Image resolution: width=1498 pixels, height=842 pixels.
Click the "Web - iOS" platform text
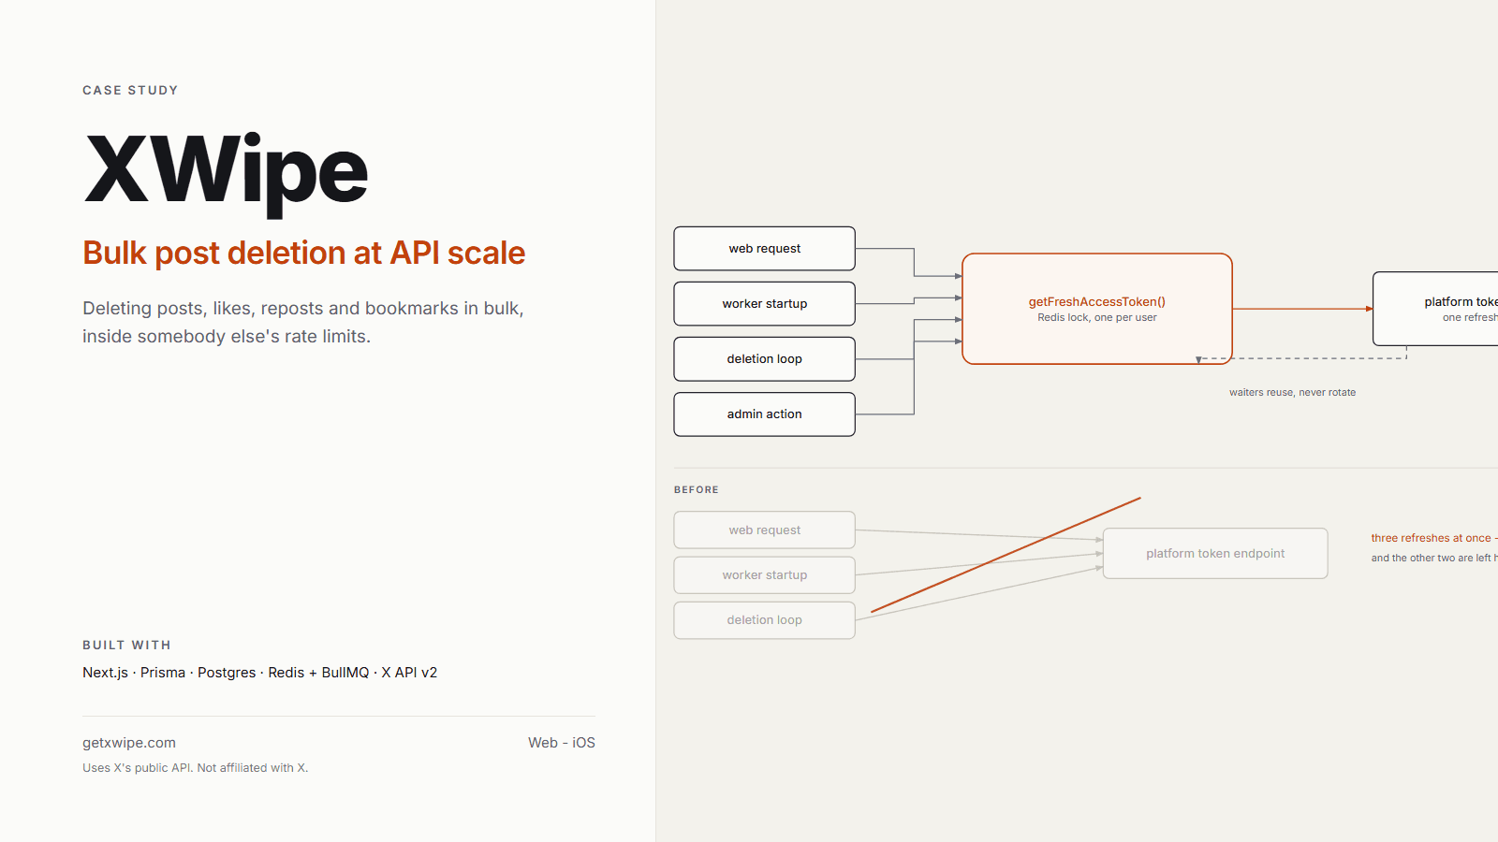point(562,743)
